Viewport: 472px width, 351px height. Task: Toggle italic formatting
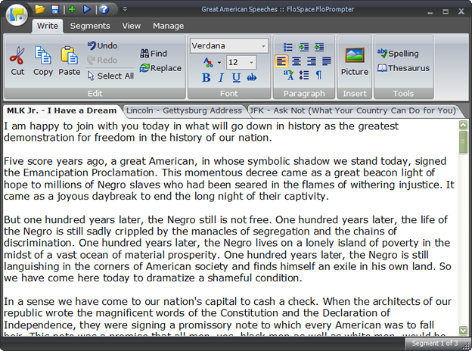221,78
